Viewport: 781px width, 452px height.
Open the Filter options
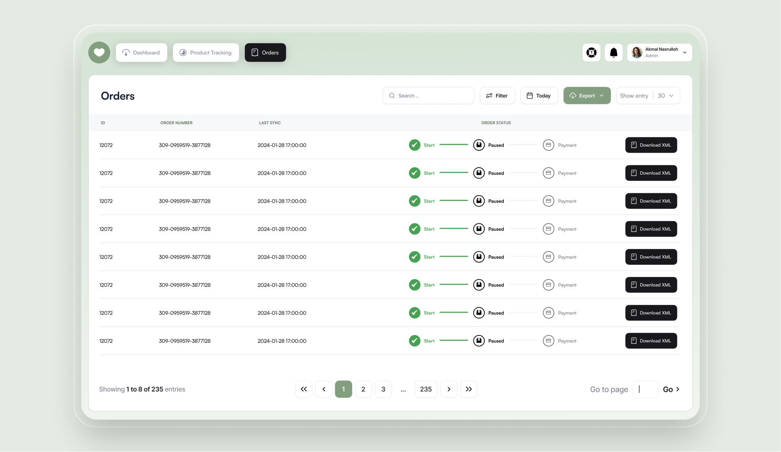pyautogui.click(x=497, y=95)
